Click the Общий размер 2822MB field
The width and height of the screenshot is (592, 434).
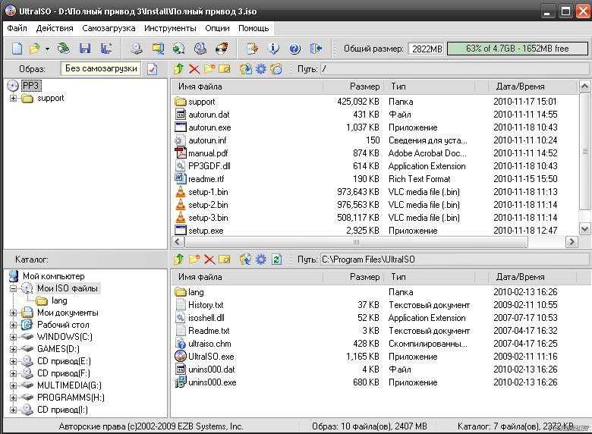(x=427, y=49)
